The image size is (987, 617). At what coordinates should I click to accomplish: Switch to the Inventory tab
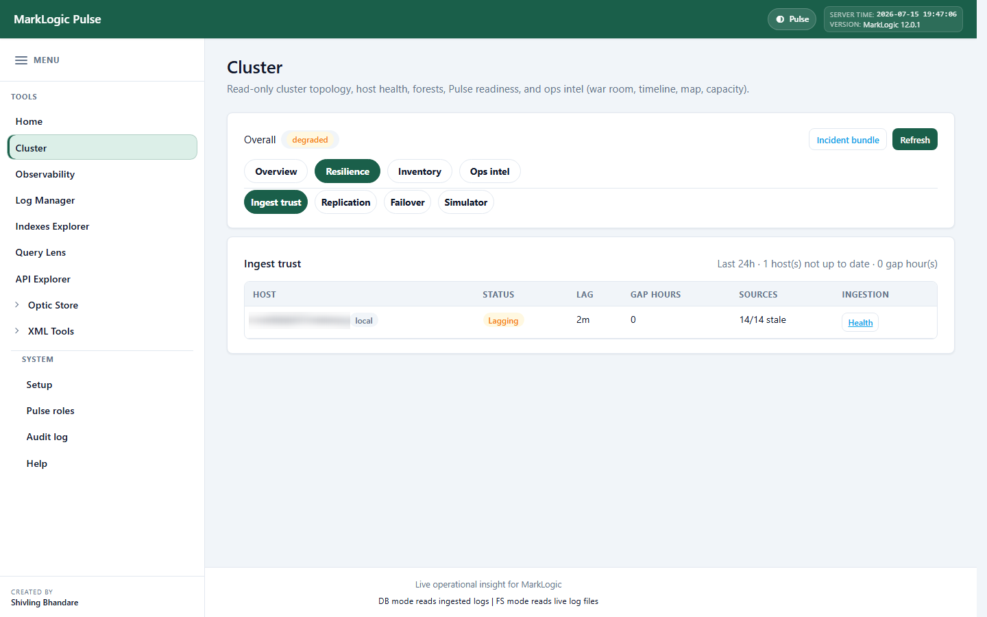click(x=419, y=171)
